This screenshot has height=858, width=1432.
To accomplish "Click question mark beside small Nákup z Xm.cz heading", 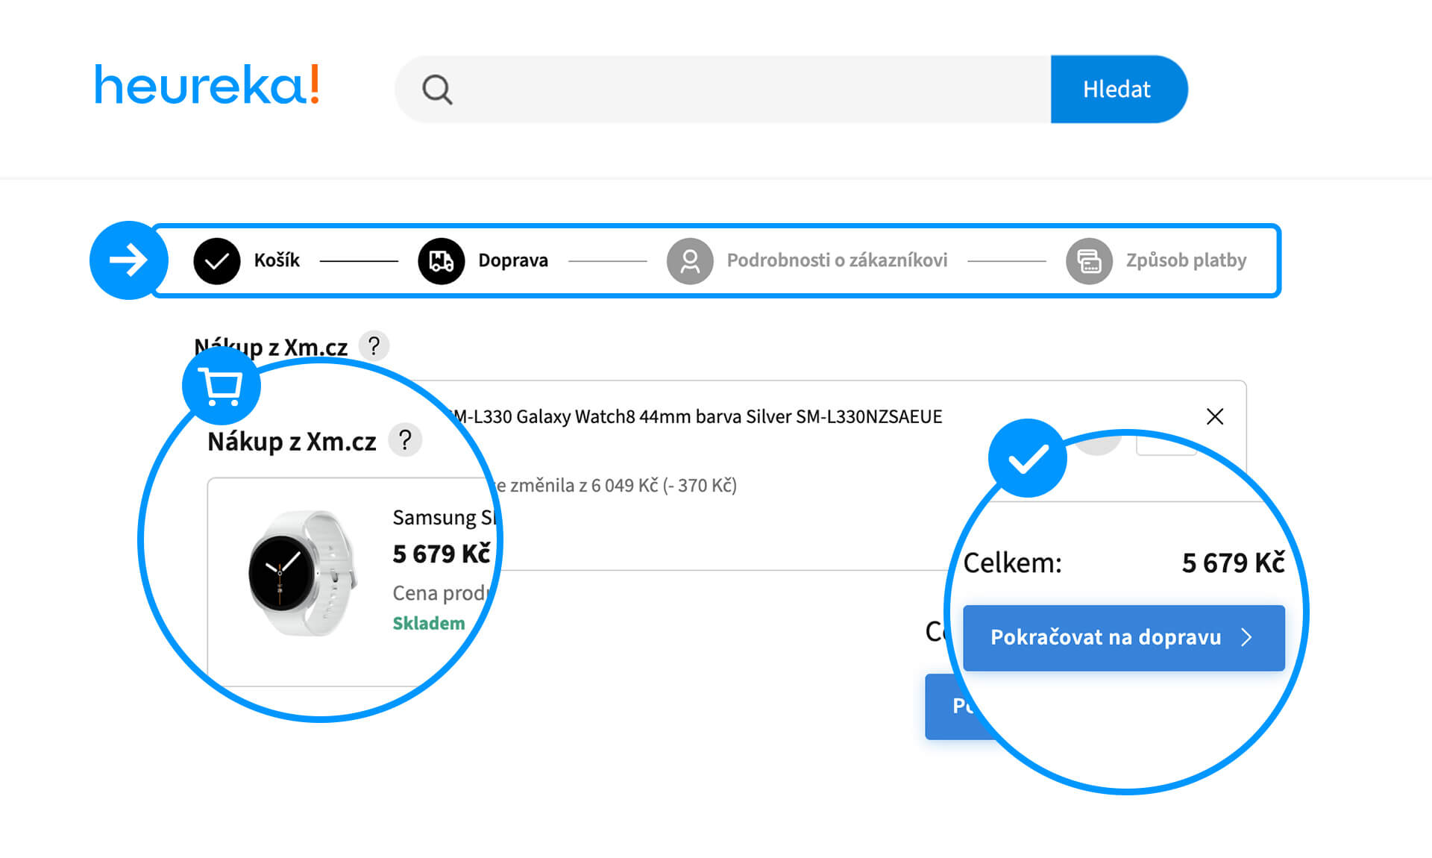I will (374, 345).
